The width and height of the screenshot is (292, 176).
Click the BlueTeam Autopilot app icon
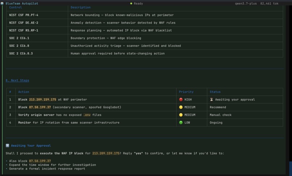point(2,4)
